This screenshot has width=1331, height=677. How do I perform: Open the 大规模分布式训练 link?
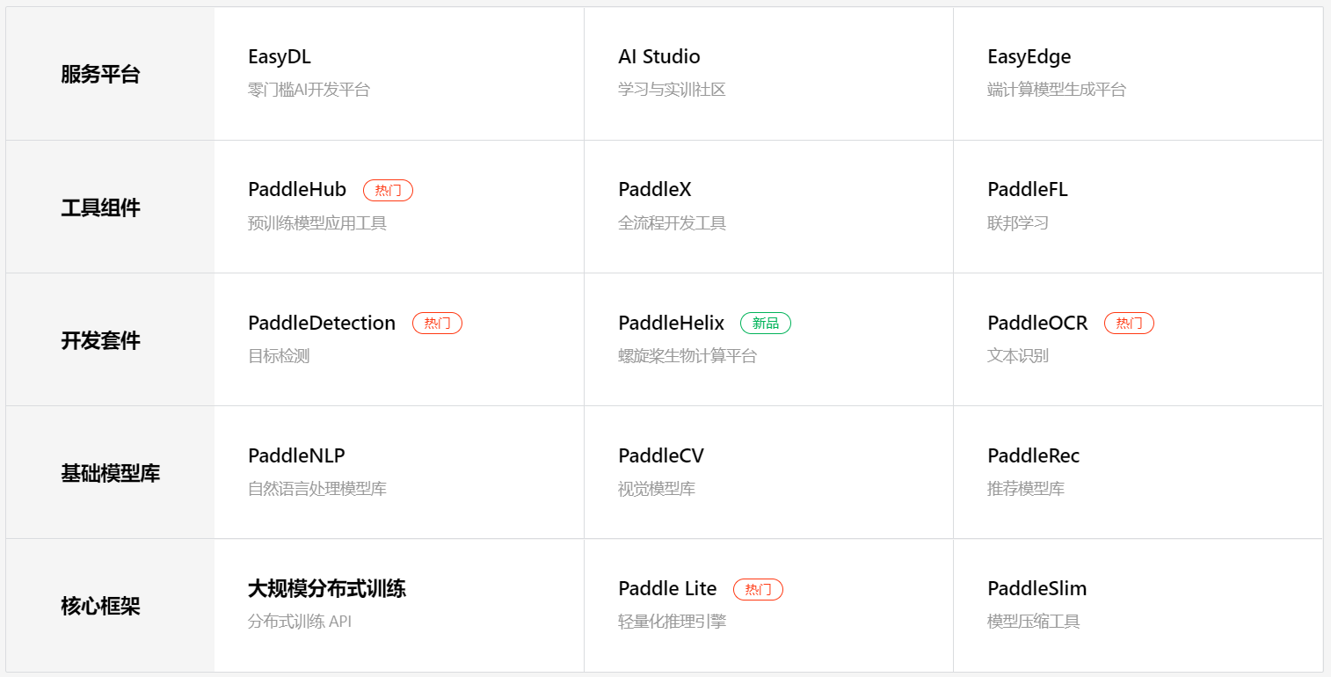(x=326, y=589)
